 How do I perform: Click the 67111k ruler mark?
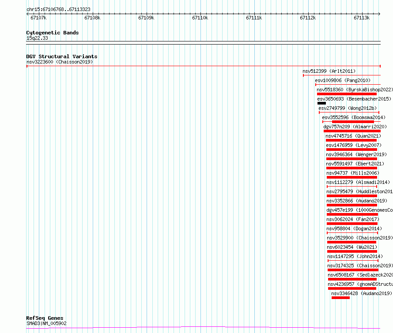click(254, 18)
